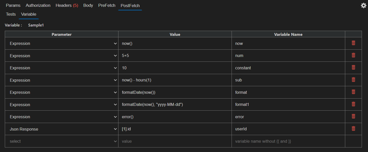Screen dimensions: 368x152
Task: Expand the empty 'select' parameter dropdown
Action: point(62,141)
